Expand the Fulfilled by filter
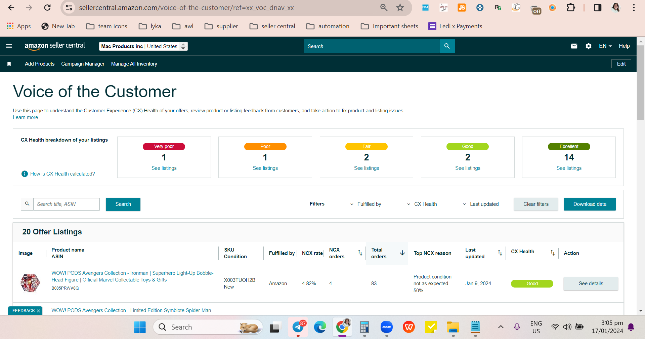Screen dimensions: 645x339 click(x=365, y=204)
